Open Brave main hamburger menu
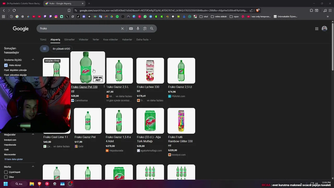 (x=330, y=10)
